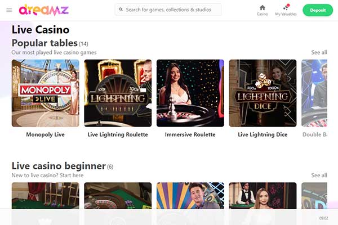
Task: Click 'New to live casino? Start here' text
Action: click(x=47, y=175)
